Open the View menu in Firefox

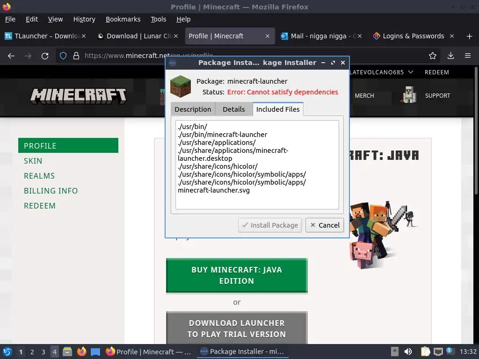click(x=55, y=19)
